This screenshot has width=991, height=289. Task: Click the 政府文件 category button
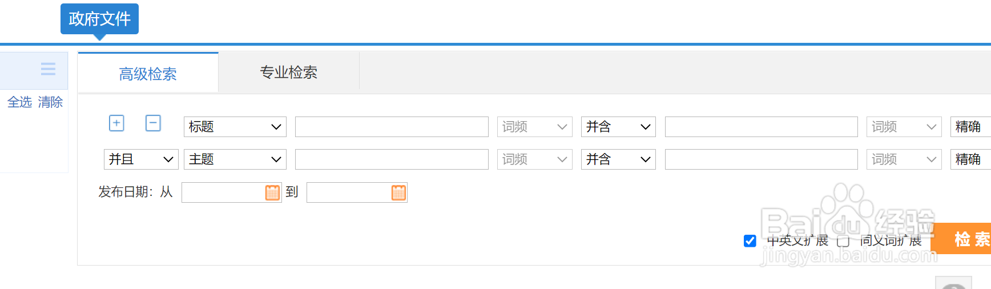point(99,19)
